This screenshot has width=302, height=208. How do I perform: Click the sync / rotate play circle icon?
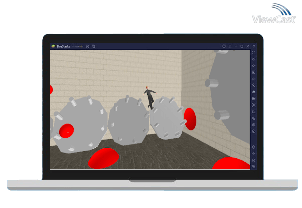coord(254,85)
